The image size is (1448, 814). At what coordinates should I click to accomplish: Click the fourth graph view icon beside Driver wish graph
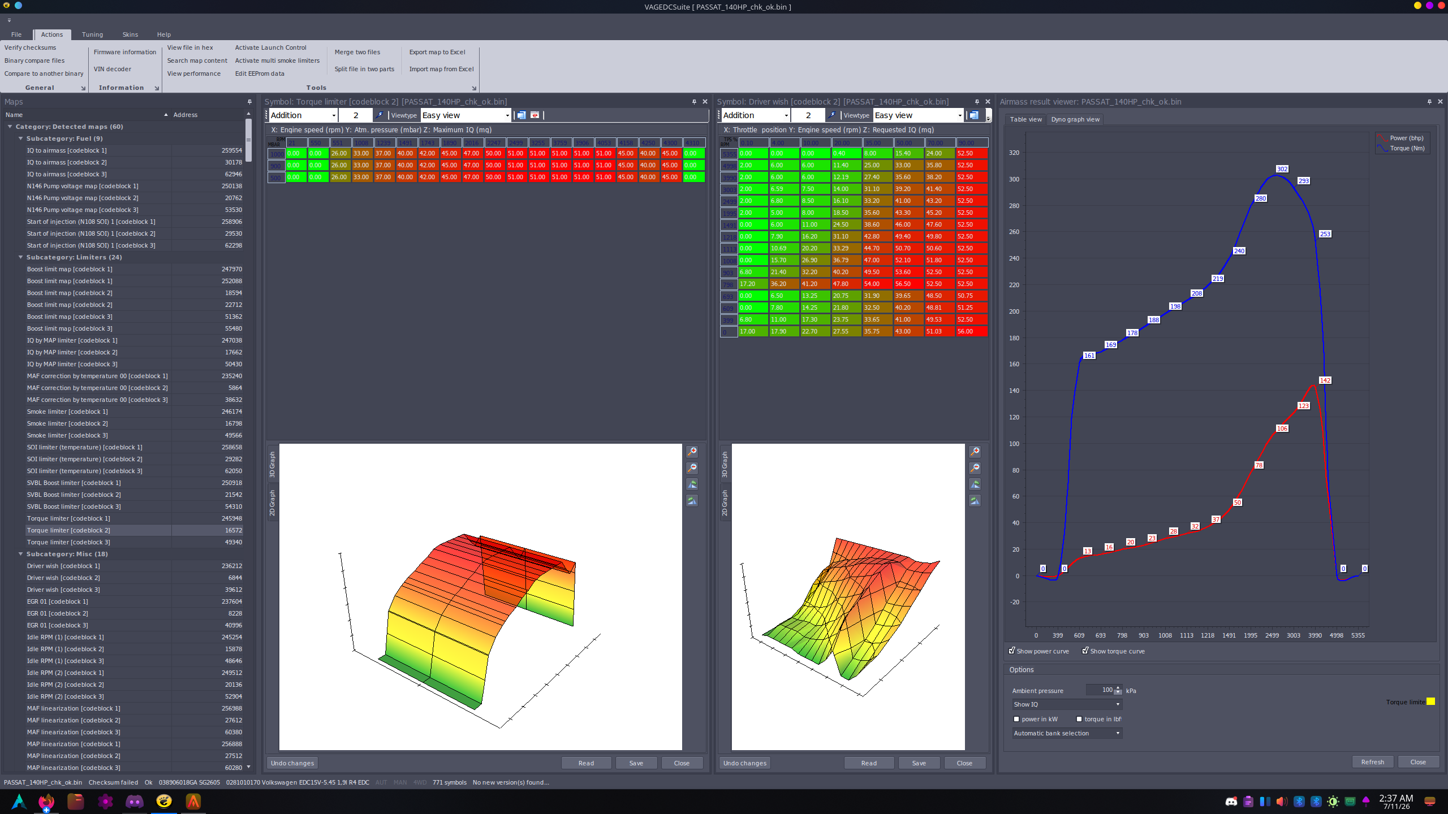tap(975, 501)
